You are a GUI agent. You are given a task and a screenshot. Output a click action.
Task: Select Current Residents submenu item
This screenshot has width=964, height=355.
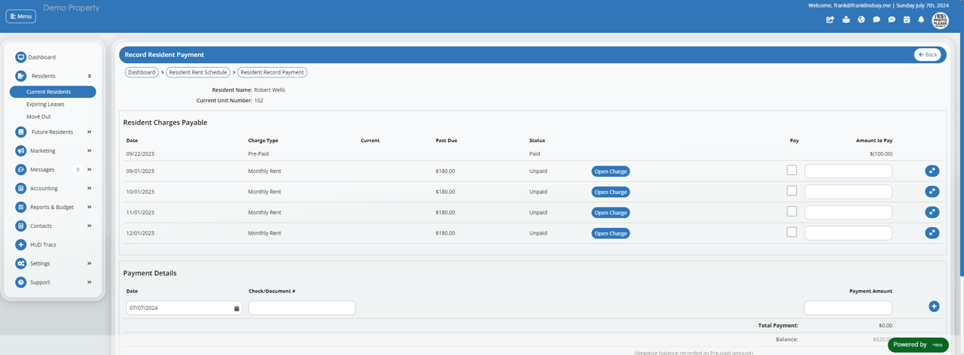pos(53,92)
